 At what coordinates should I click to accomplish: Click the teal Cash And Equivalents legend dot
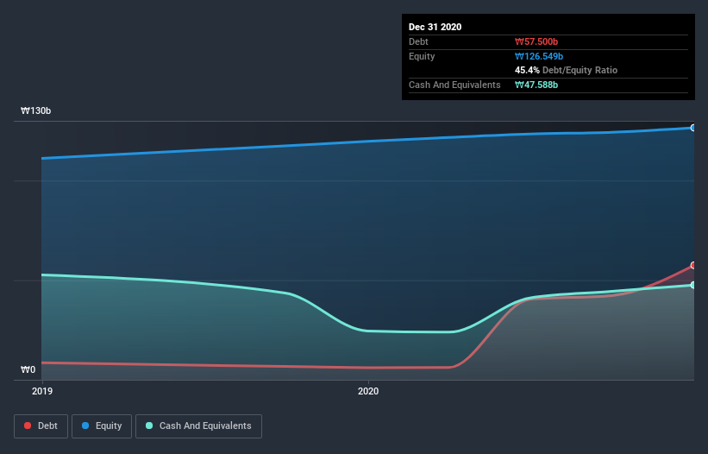click(149, 426)
